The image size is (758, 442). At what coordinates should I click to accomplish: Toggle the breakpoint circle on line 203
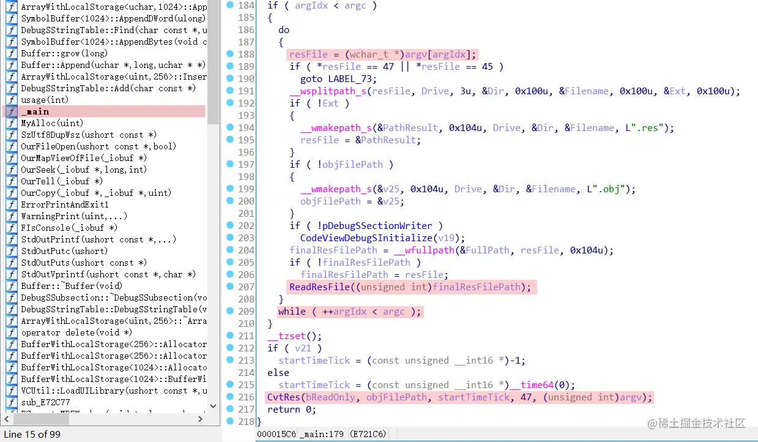pyautogui.click(x=230, y=238)
